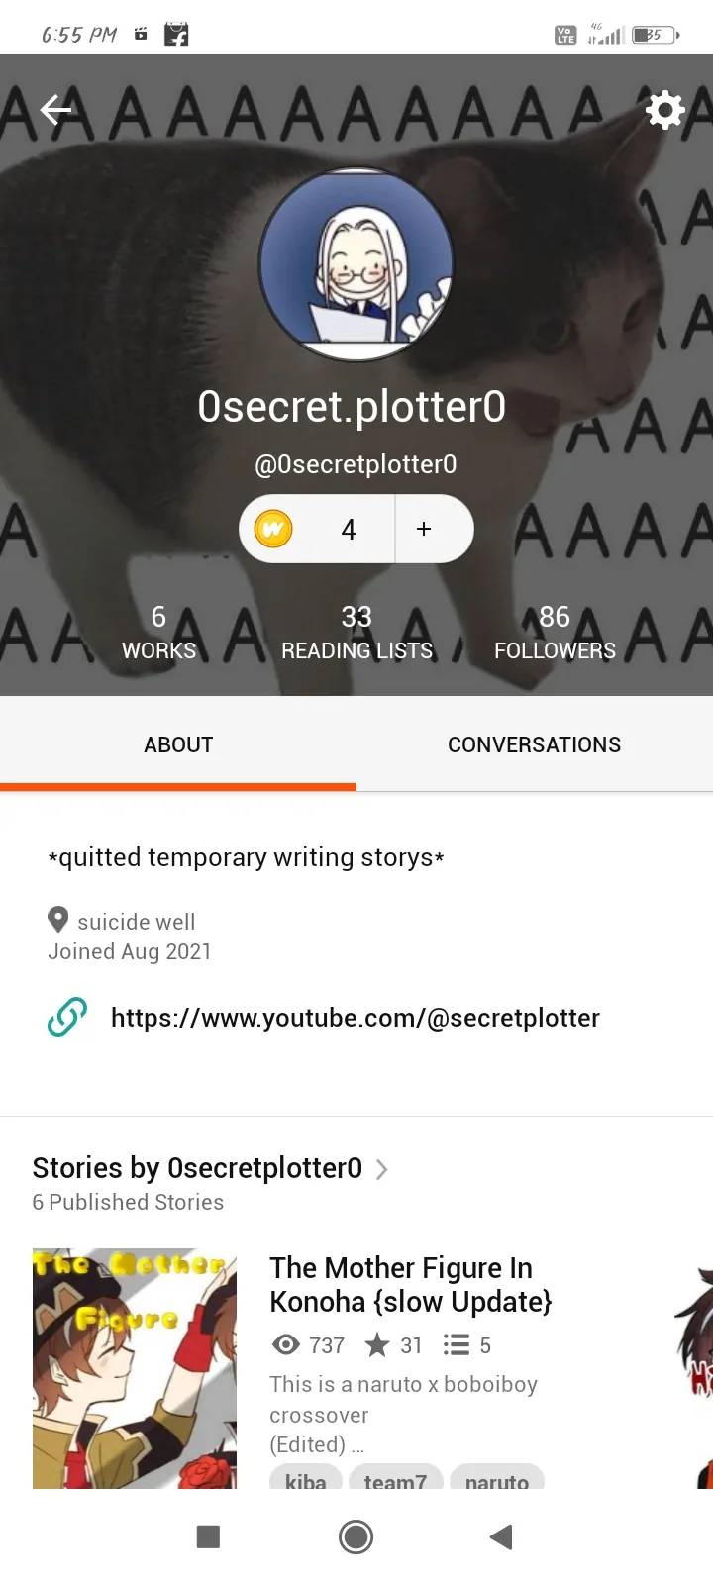Viewport: 713px width, 1584px height.
Task: Tap the chapters list icon
Action: [457, 1344]
